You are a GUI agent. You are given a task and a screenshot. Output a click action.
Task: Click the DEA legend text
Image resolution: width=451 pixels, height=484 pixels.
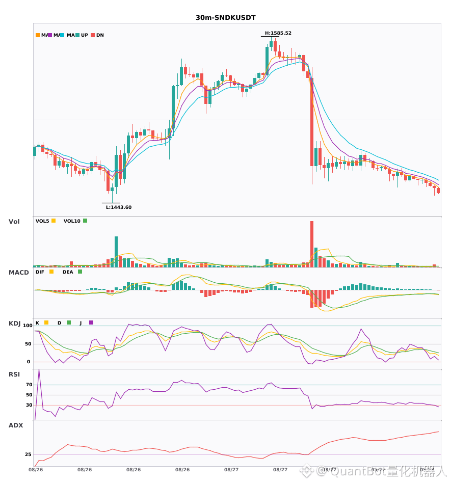(68, 272)
